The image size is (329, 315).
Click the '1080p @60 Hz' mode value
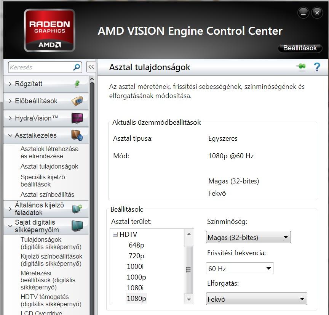(x=231, y=156)
